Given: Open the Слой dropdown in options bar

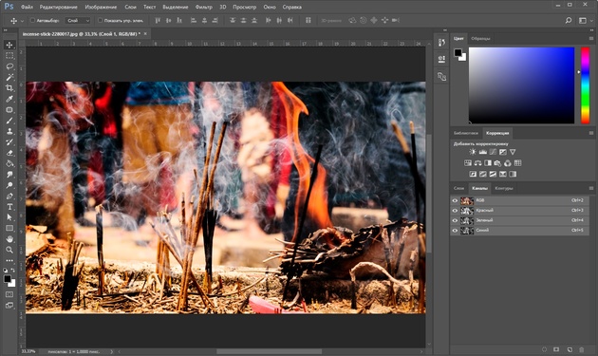Looking at the screenshot, I should (x=78, y=21).
